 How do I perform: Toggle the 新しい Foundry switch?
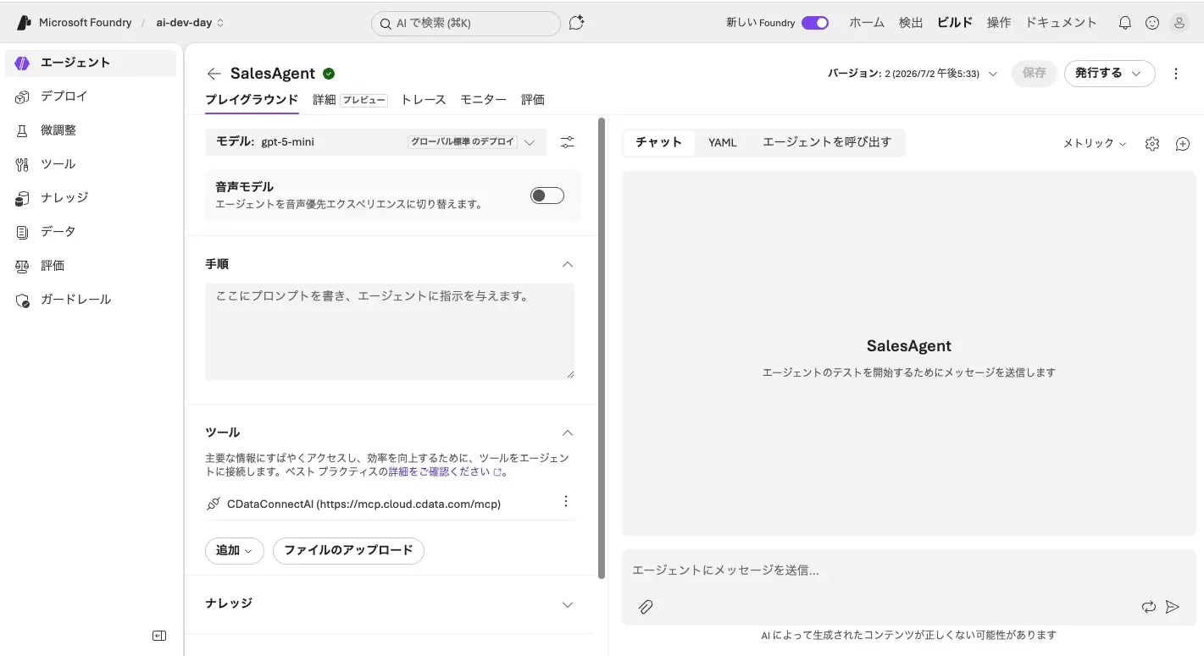tap(815, 23)
